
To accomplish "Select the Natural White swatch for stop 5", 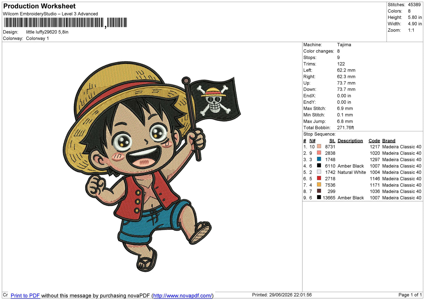I will 319,172.
